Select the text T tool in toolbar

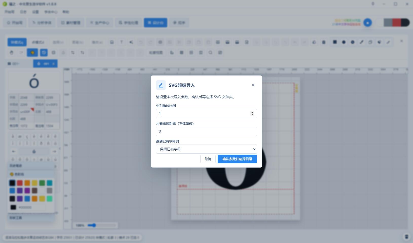click(121, 42)
